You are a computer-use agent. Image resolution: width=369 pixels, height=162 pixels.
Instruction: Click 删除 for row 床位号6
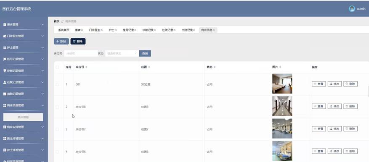click(x=350, y=151)
